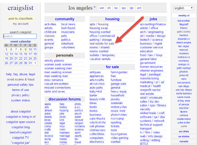Open web / info design jobs

coord(151,136)
